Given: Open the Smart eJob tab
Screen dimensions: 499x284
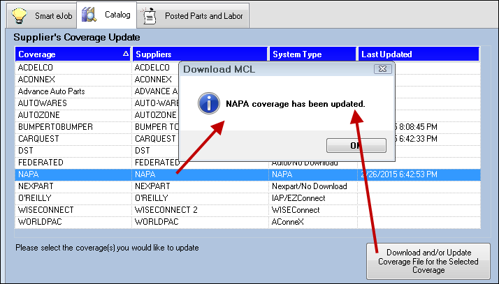Looking at the screenshot, I should click(x=42, y=16).
